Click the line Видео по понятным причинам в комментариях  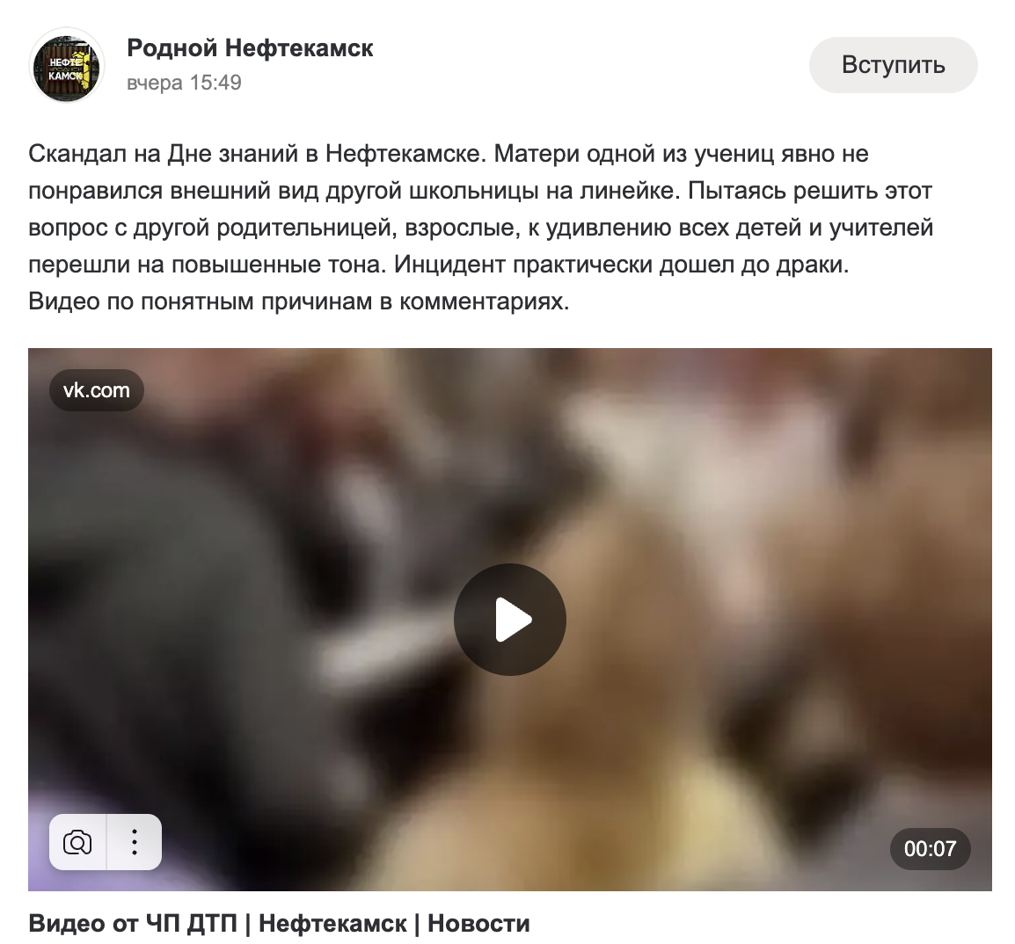[x=298, y=301]
